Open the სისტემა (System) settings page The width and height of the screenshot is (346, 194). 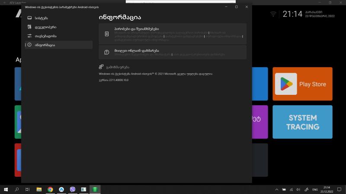(x=42, y=18)
